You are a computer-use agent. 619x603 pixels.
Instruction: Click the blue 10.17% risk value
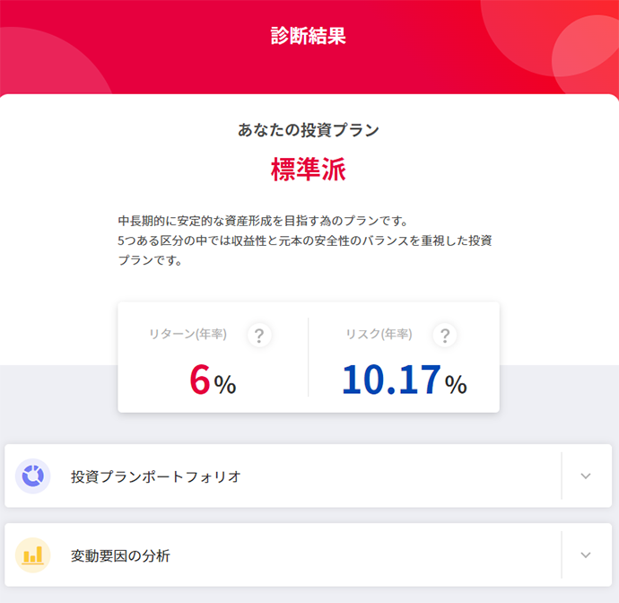404,380
